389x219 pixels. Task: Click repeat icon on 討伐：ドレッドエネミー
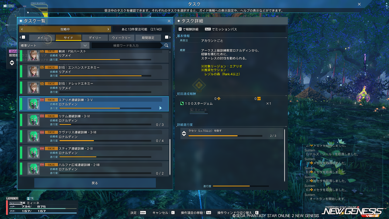(x=42, y=83)
